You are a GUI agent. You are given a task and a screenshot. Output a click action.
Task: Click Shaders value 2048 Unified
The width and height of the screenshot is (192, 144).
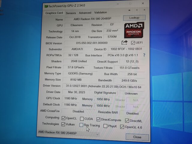(x=79, y=61)
